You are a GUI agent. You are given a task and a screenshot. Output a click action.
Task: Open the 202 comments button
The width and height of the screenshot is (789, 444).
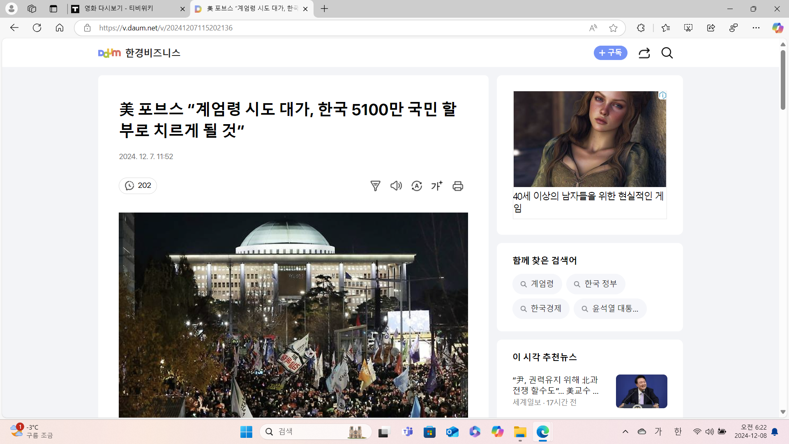pyautogui.click(x=138, y=186)
